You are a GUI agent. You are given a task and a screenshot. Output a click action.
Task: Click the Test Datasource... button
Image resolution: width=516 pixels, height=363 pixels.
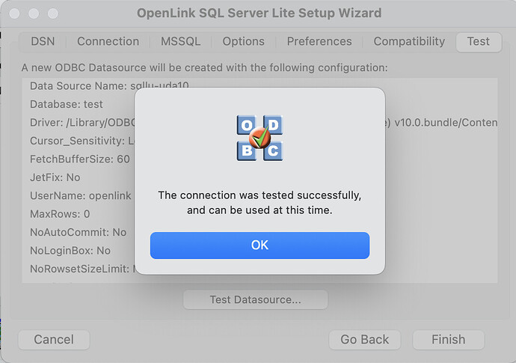pyautogui.click(x=255, y=299)
